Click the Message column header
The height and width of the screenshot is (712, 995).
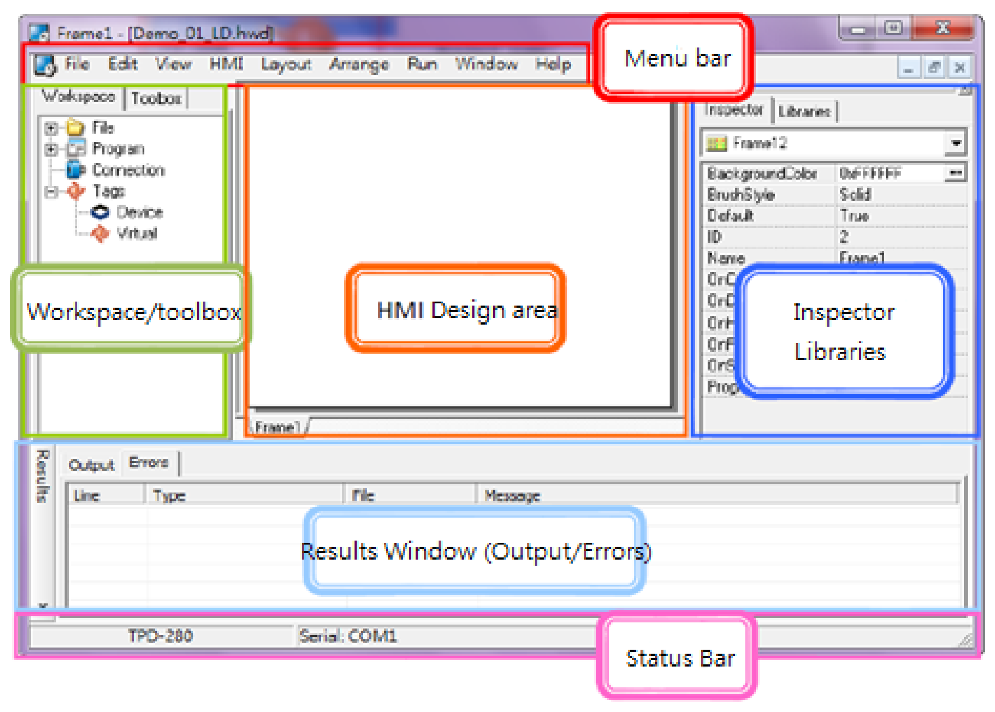click(x=512, y=496)
